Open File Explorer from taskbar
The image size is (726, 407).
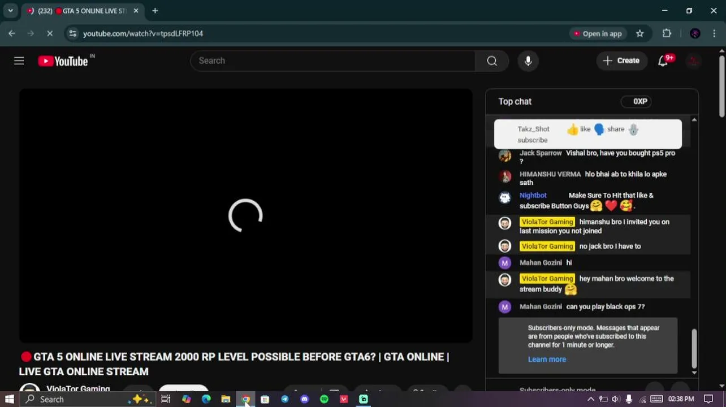coord(226,399)
